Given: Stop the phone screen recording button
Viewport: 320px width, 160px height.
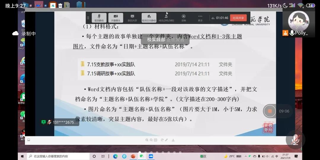Looking at the screenshot, I should tap(270, 111).
